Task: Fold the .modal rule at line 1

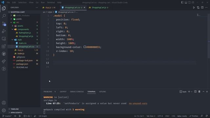Action: pos(51,16)
